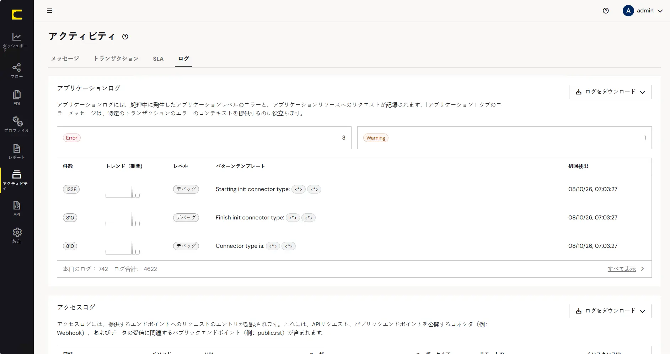Click the Warning badge label
The image size is (670, 354).
376,138
